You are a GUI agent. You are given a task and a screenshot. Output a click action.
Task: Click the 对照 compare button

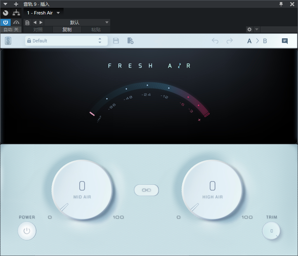coord(38,30)
